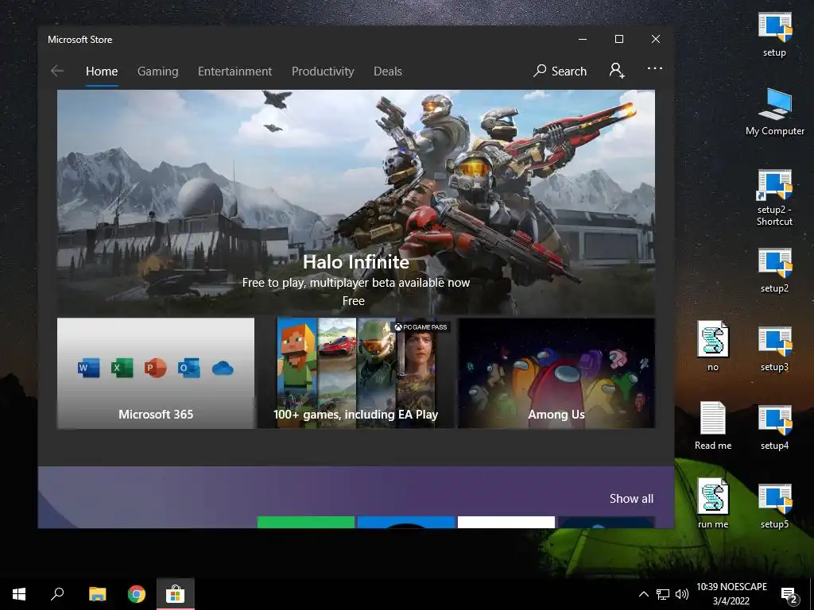The height and width of the screenshot is (610, 814).
Task: Open the account sign-in icon
Action: [617, 70]
